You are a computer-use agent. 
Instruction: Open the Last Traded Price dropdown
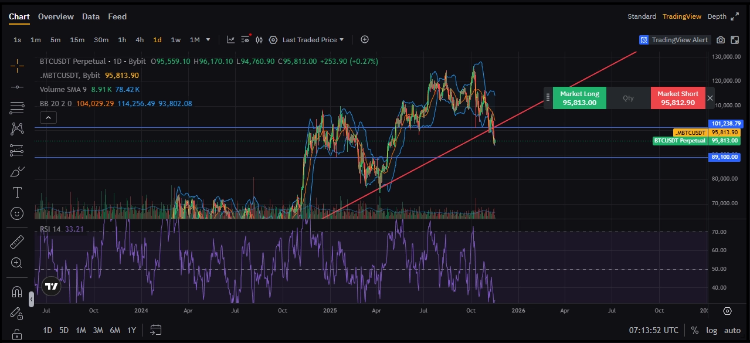click(313, 40)
